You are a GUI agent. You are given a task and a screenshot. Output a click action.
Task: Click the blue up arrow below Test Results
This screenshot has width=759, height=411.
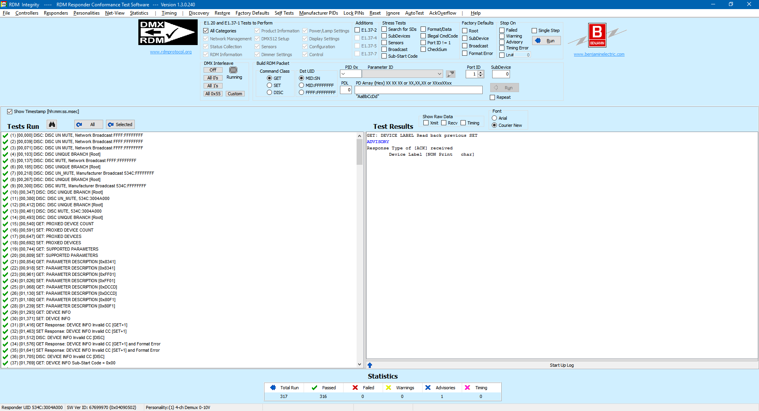[x=370, y=365]
